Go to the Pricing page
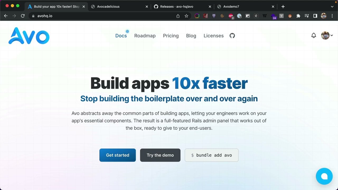The height and width of the screenshot is (190, 338). click(171, 36)
